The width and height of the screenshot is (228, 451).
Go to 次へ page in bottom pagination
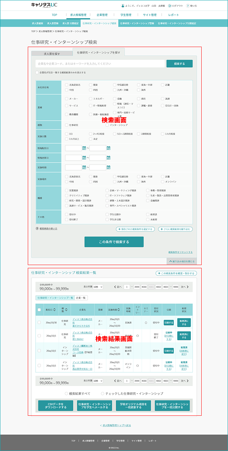pyautogui.click(x=185, y=381)
